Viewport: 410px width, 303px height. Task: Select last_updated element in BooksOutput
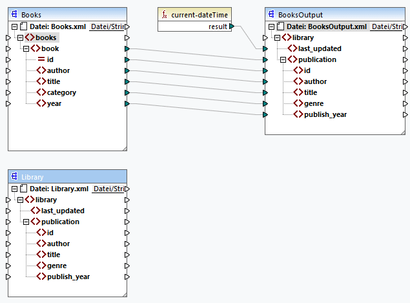pyautogui.click(x=320, y=48)
